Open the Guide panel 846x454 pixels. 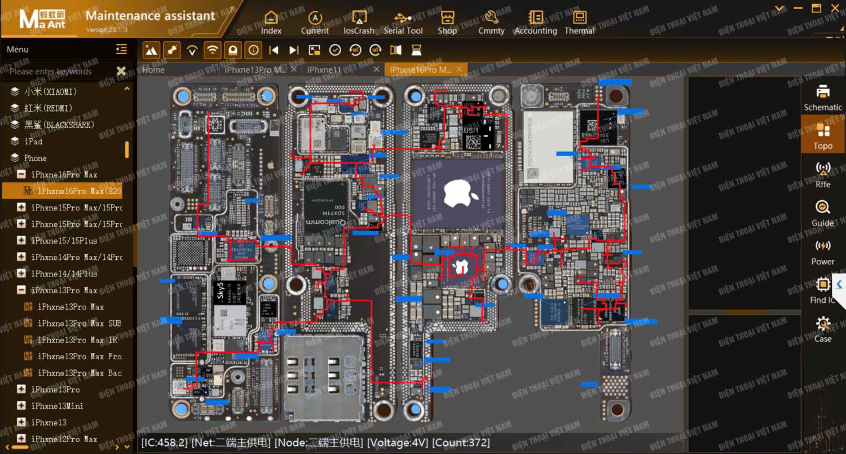click(823, 214)
